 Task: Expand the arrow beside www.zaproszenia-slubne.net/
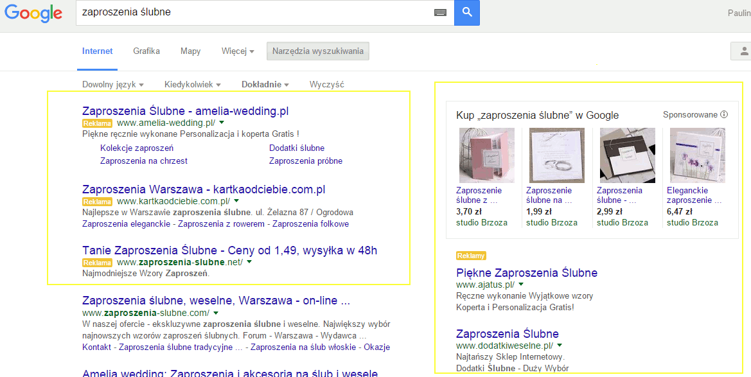coord(249,262)
